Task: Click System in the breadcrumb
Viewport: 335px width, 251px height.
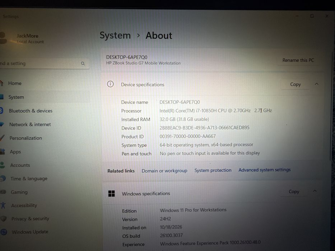Action: coord(115,35)
